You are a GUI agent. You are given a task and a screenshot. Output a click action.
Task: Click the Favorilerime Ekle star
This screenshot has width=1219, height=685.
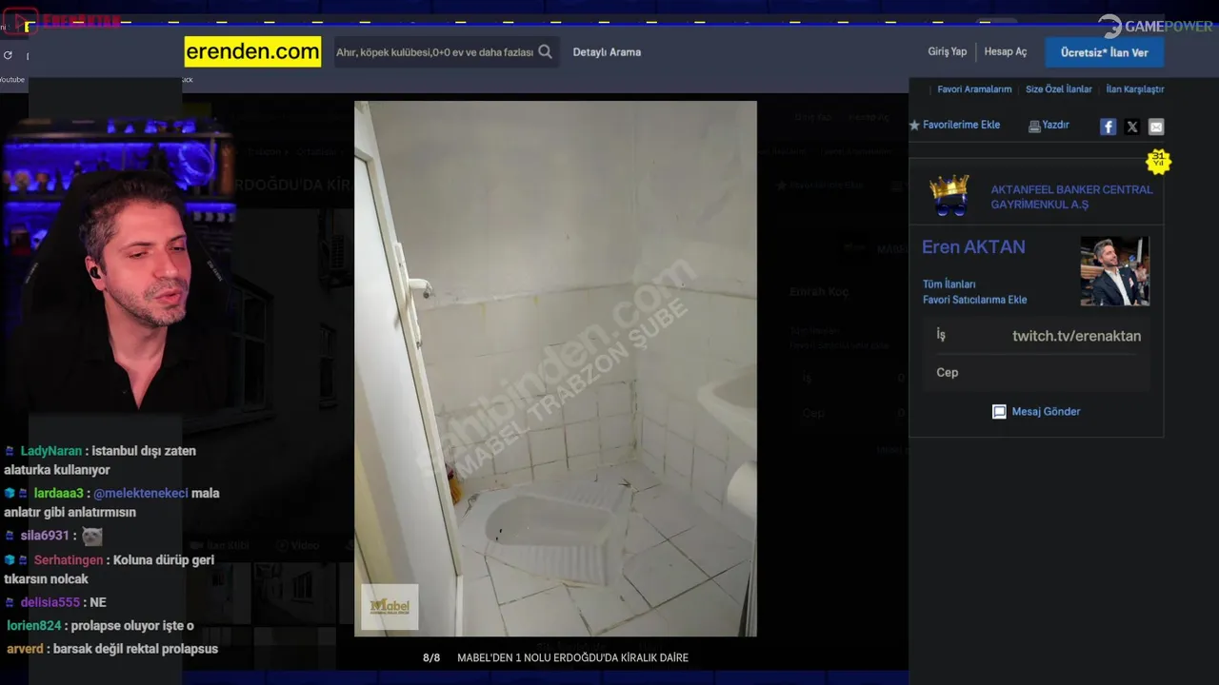coord(915,125)
